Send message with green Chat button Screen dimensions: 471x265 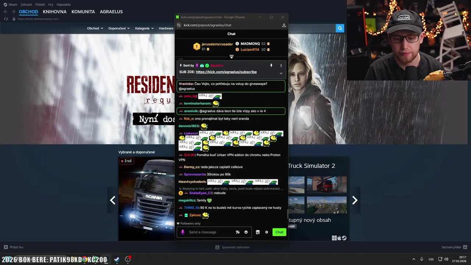point(279,232)
